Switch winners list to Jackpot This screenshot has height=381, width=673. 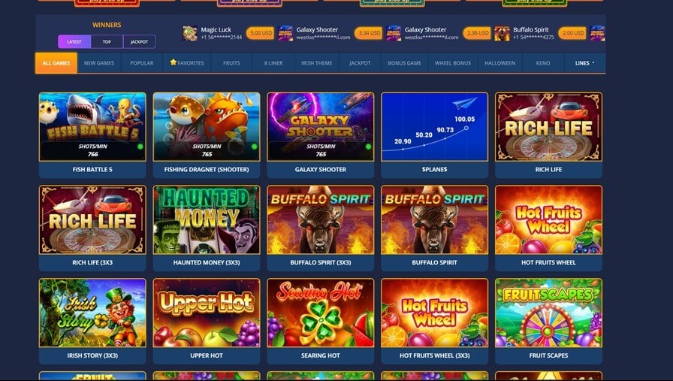[x=139, y=41]
